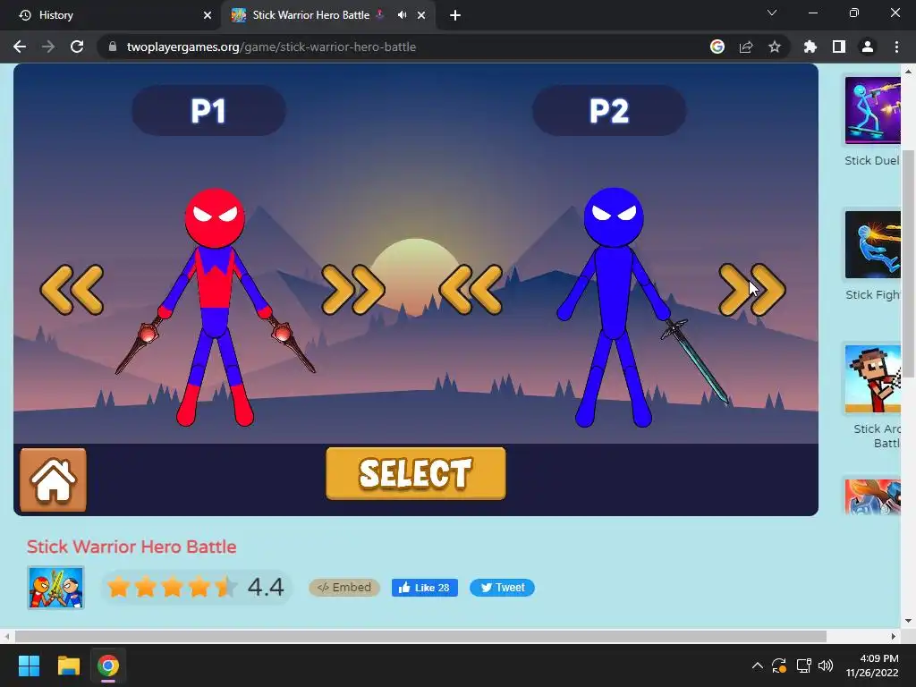Open the Windows Start menu
The image size is (916, 687).
coord(29,666)
